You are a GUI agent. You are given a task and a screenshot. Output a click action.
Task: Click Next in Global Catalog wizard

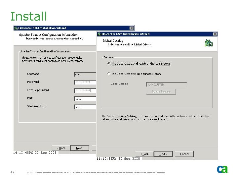click(x=163, y=154)
